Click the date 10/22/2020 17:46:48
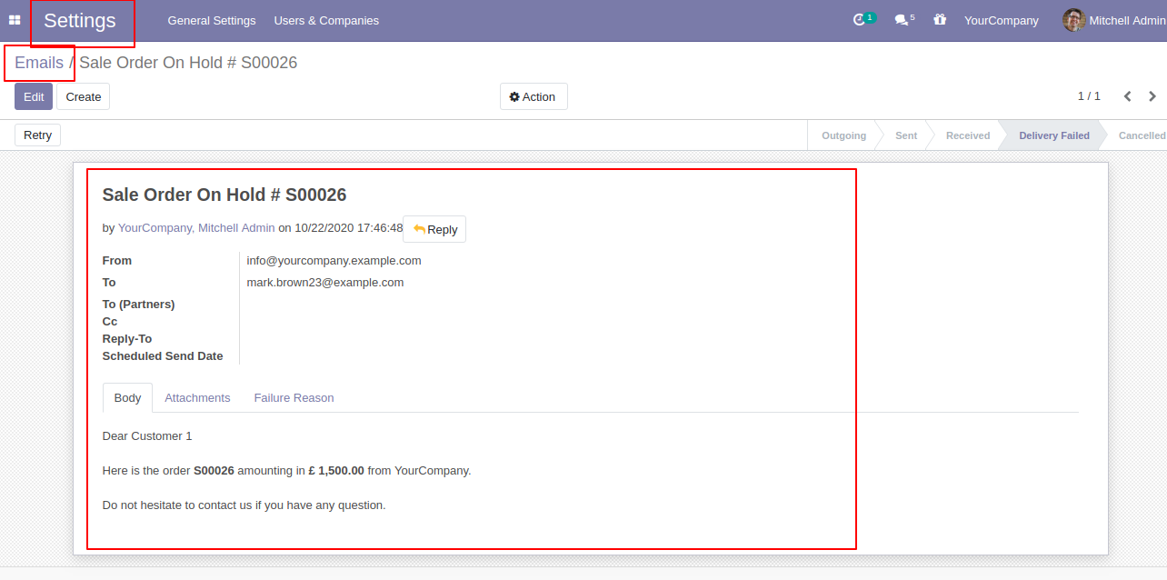Viewport: 1167px width, 580px height. [348, 228]
